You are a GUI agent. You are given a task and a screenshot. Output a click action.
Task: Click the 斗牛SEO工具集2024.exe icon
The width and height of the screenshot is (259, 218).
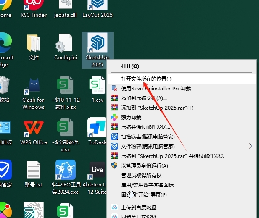pyautogui.click(x=66, y=177)
